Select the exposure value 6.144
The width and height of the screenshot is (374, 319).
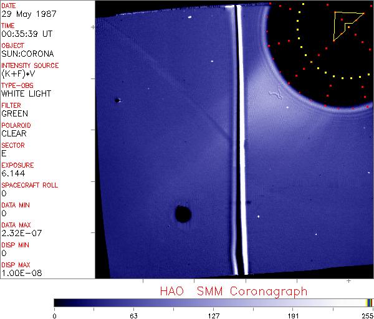(13, 174)
